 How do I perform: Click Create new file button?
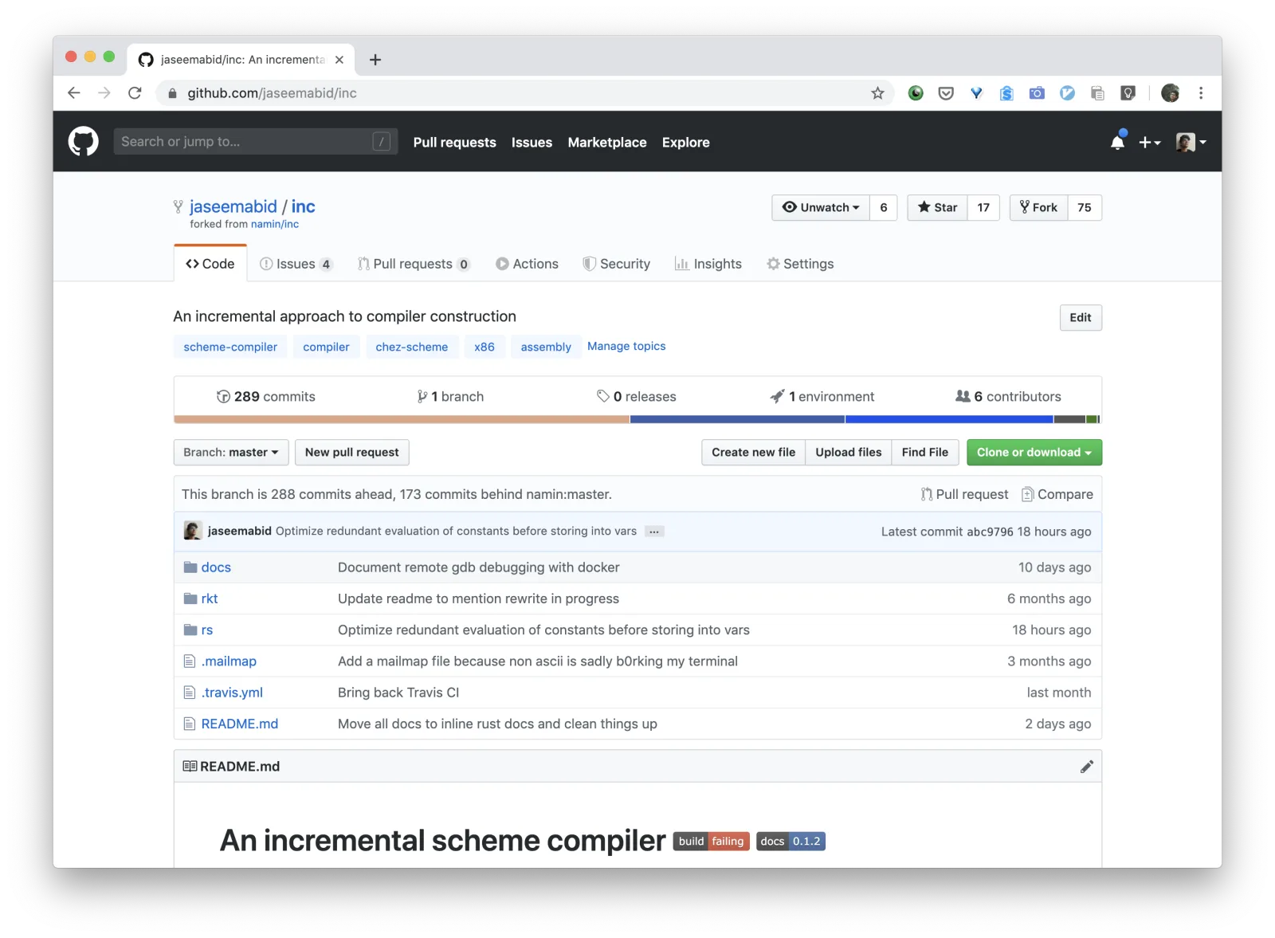[753, 453]
